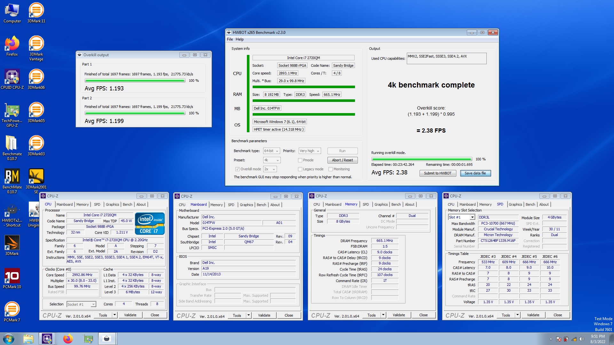
Task: Click the Part 1 progress bar
Action: click(x=135, y=81)
